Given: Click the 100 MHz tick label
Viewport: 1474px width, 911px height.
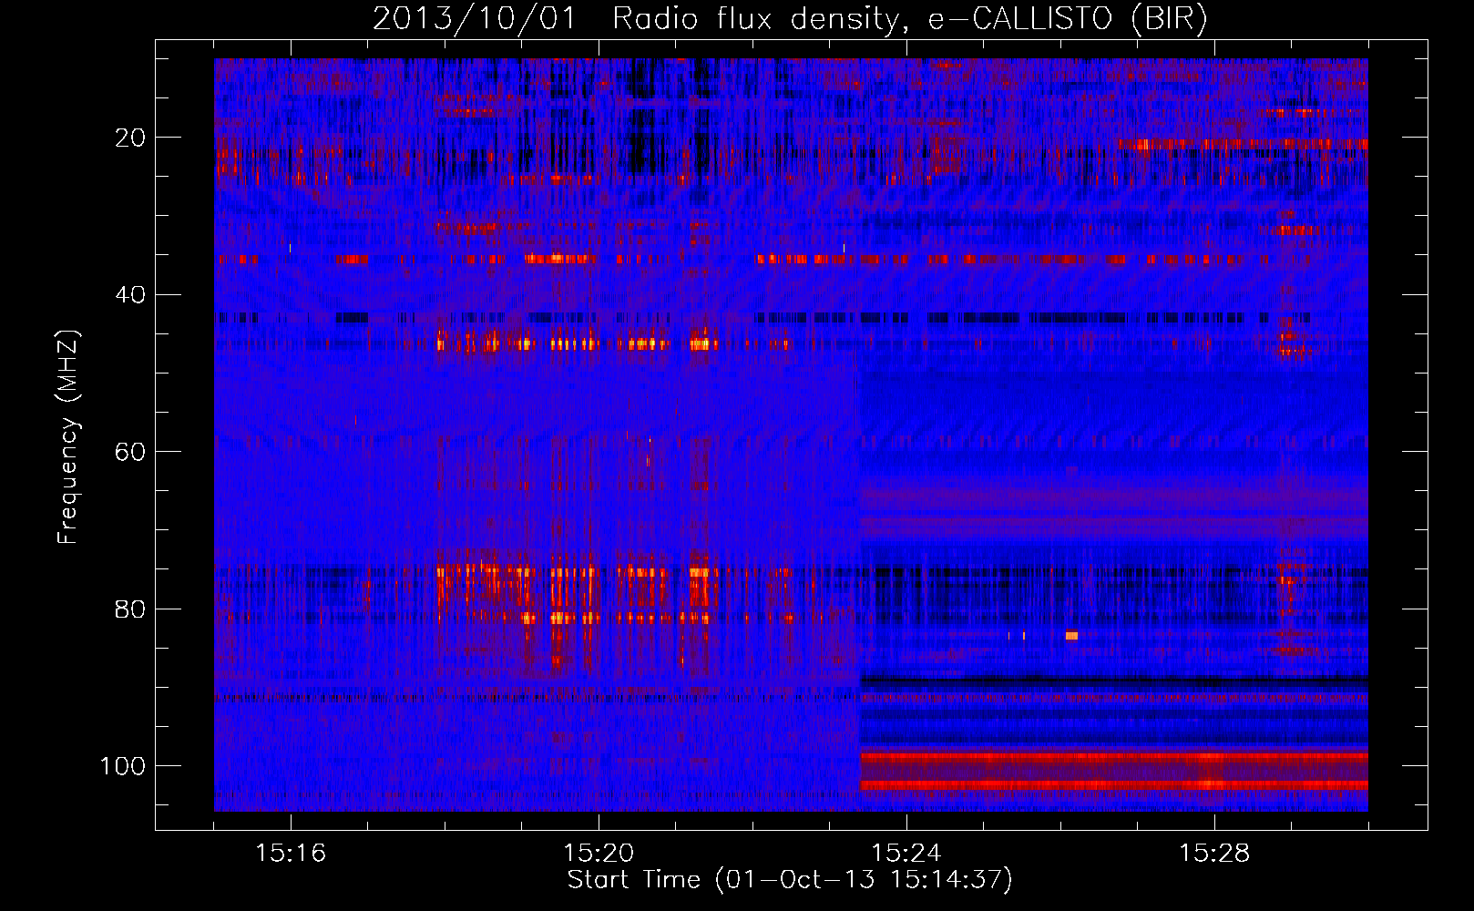Looking at the screenshot, I should click(x=123, y=766).
